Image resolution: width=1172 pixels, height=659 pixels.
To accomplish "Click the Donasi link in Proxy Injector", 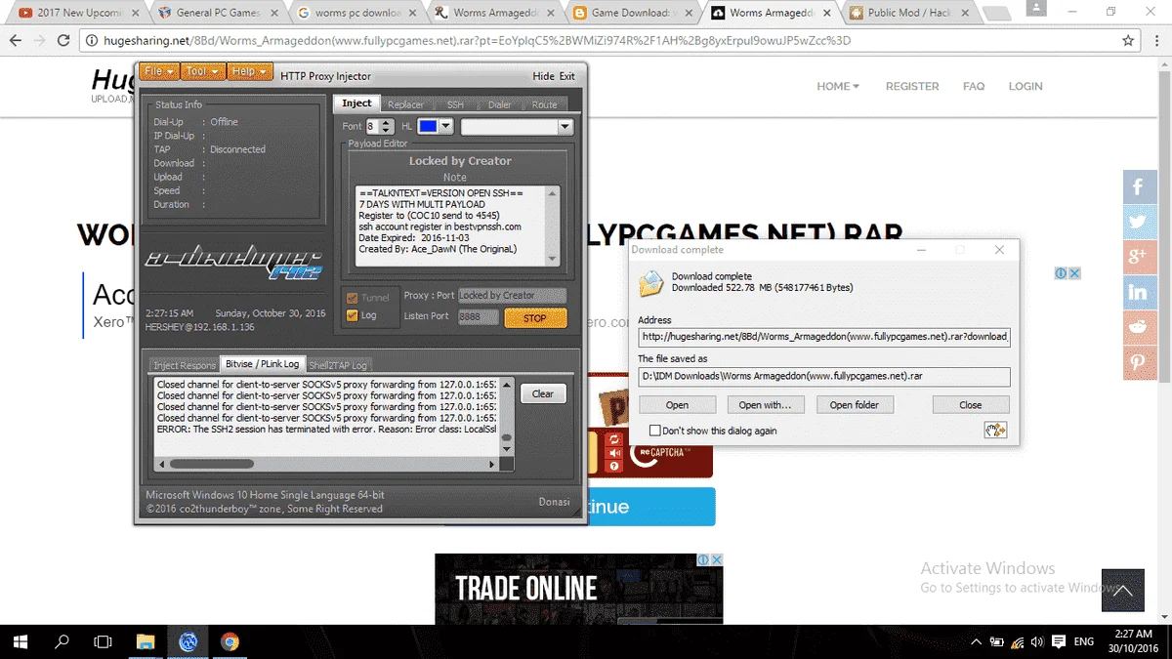I will [x=554, y=502].
